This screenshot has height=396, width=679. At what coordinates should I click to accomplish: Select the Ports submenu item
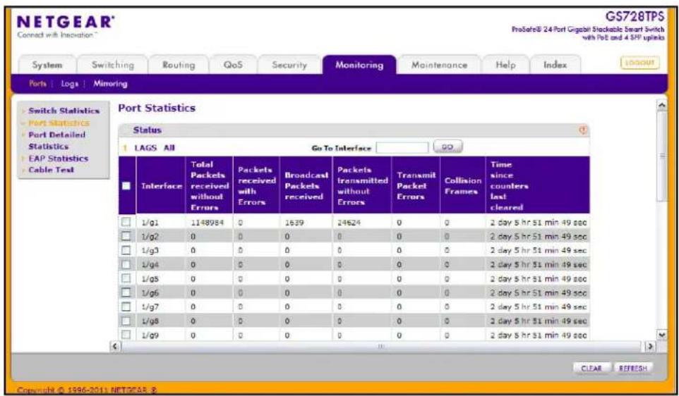(x=37, y=84)
